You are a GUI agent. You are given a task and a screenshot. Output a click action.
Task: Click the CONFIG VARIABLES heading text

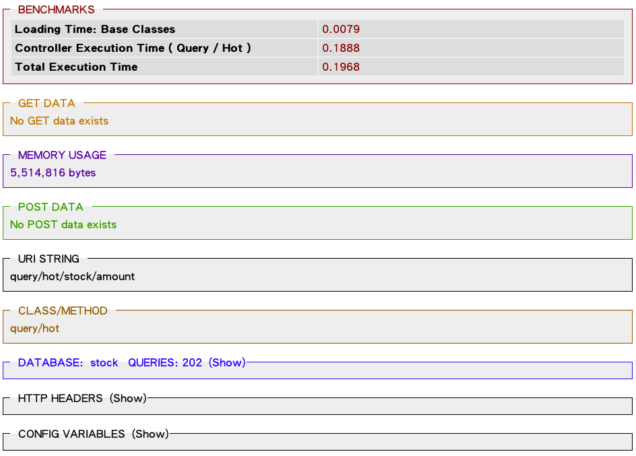[x=71, y=434]
